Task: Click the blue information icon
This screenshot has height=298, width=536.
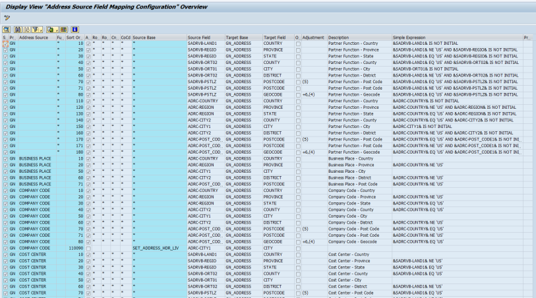Action: tap(75, 30)
